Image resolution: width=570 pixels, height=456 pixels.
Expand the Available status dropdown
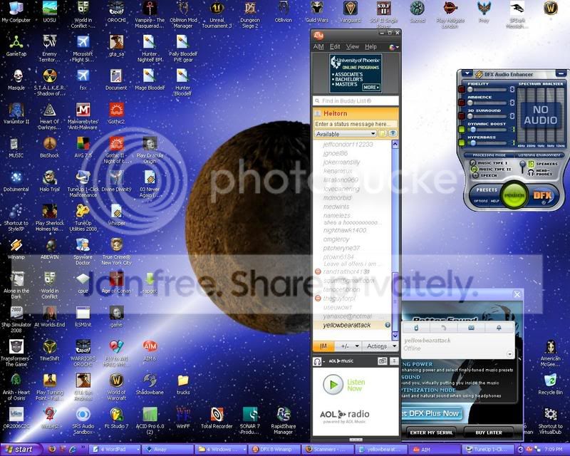click(345, 134)
